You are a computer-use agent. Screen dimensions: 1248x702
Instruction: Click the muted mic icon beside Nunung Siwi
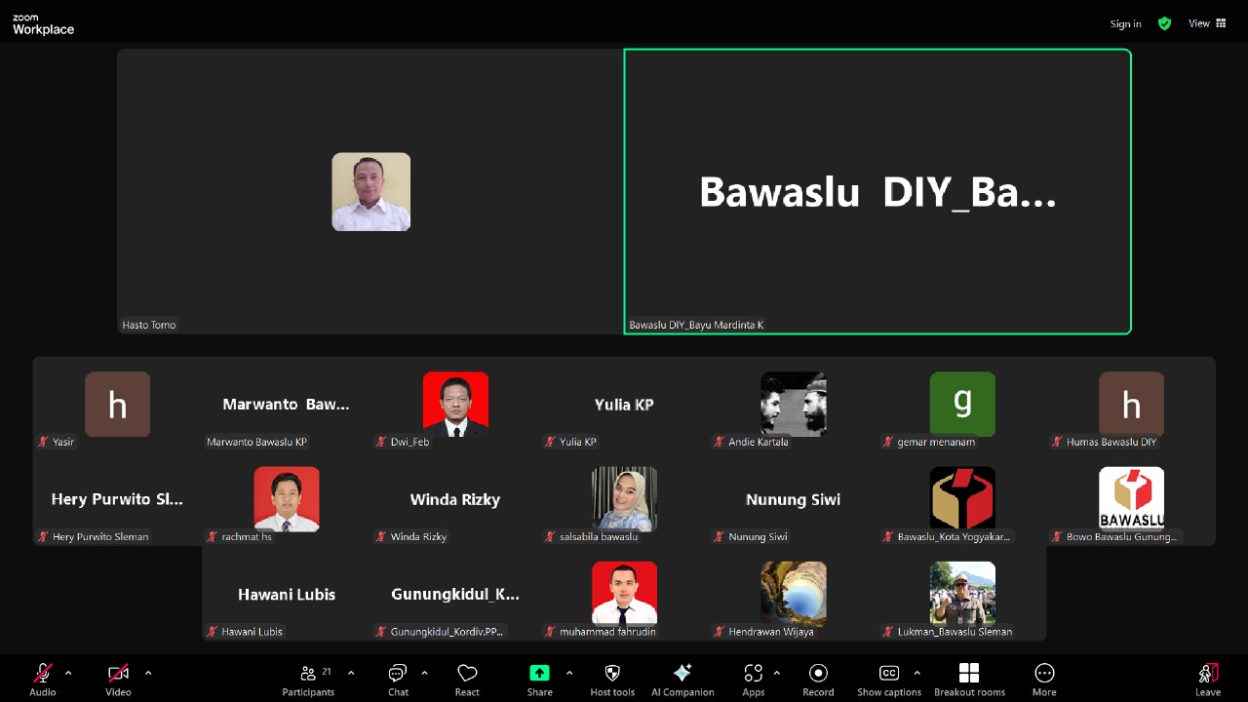[x=720, y=536]
